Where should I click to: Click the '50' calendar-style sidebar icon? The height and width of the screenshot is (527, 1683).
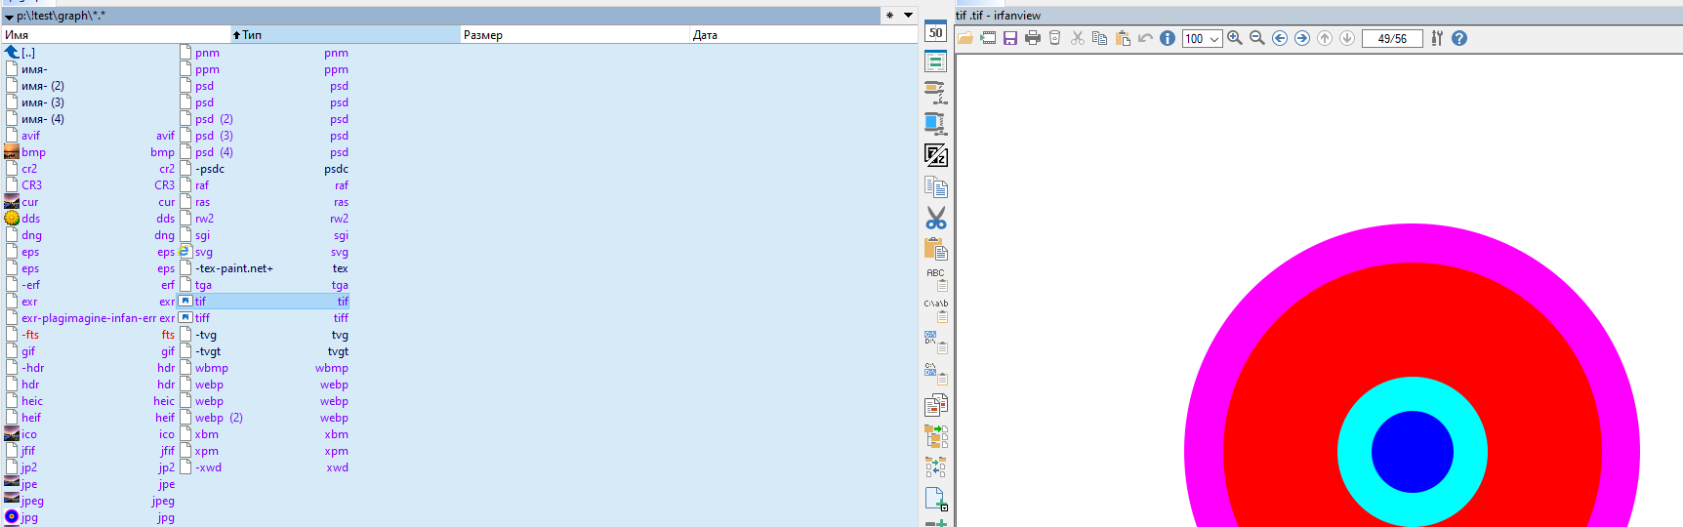point(935,31)
